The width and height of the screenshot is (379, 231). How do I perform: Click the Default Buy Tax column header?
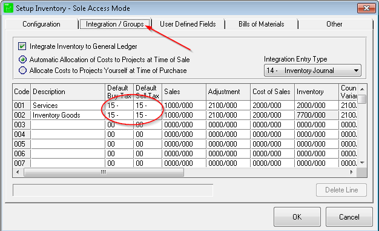point(119,92)
